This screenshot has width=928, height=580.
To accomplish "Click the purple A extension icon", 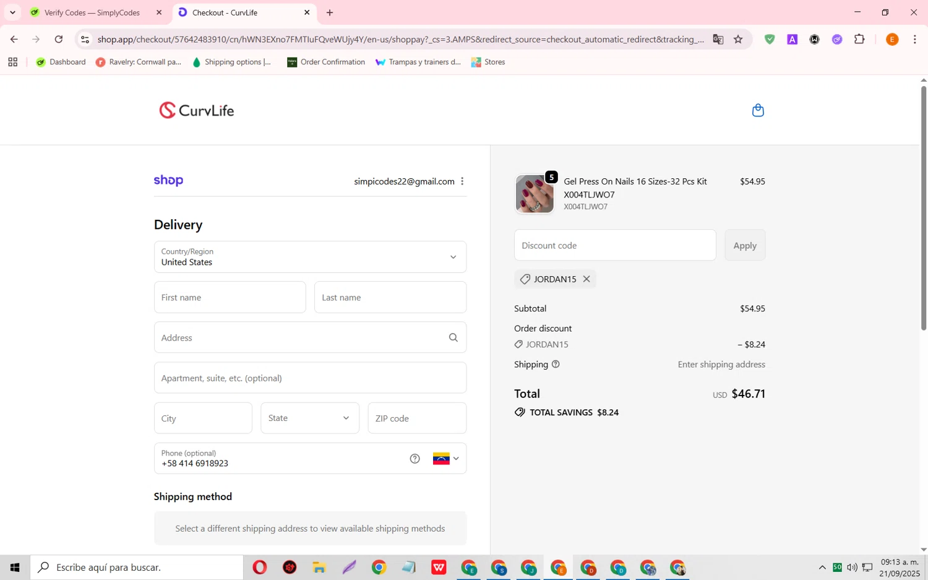I will point(792,39).
